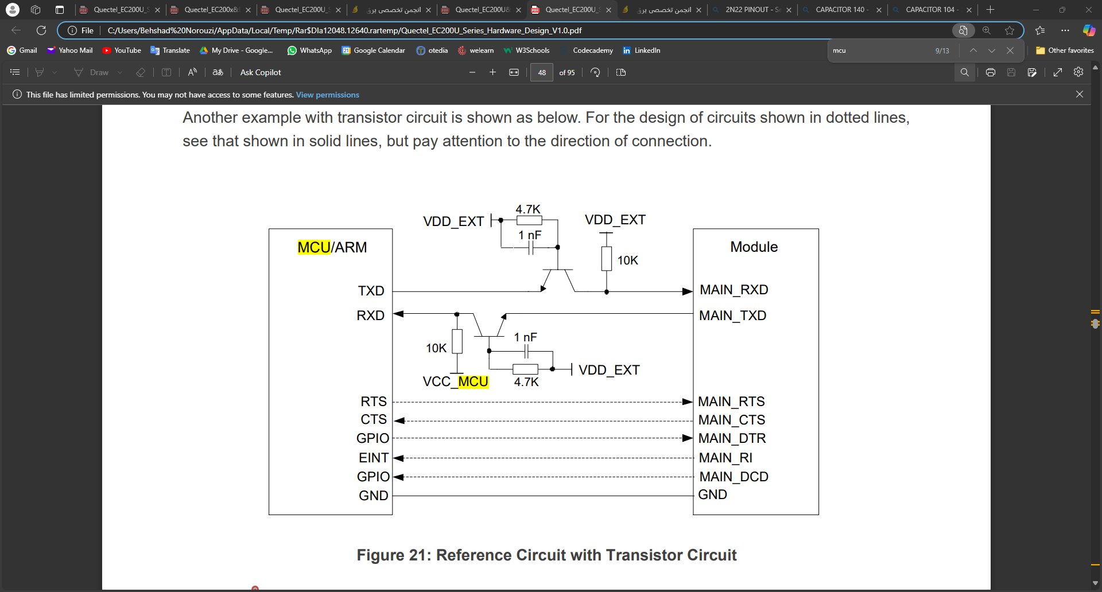This screenshot has height=592, width=1102.
Task: Print the PDF document
Action: 991,72
